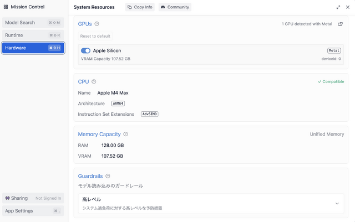
Task: Click the GPUs section heading
Action: point(85,24)
